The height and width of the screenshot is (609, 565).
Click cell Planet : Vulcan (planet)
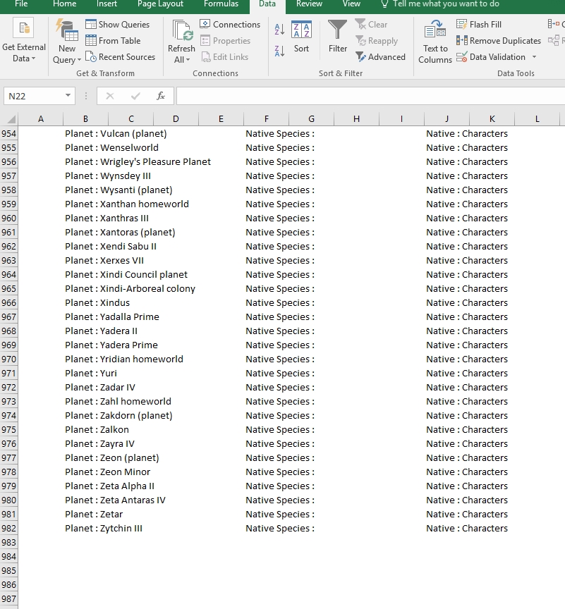116,134
